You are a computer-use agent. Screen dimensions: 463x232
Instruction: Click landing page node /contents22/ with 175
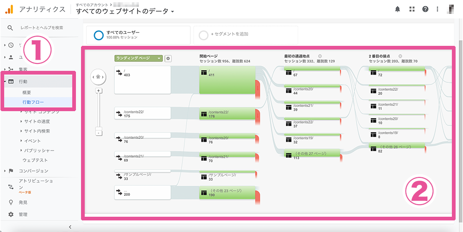pos(143,113)
